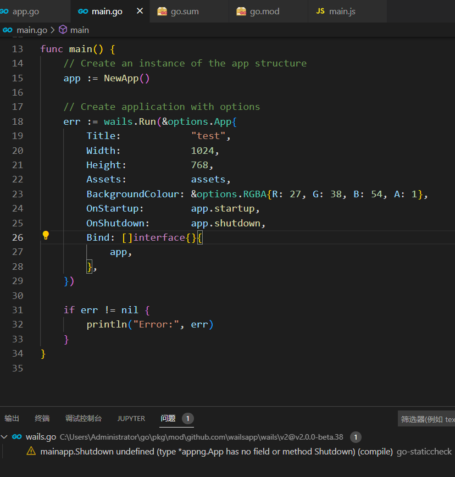Open the main.go breadcrumb dropdown
The width and height of the screenshot is (455, 477).
coord(30,30)
